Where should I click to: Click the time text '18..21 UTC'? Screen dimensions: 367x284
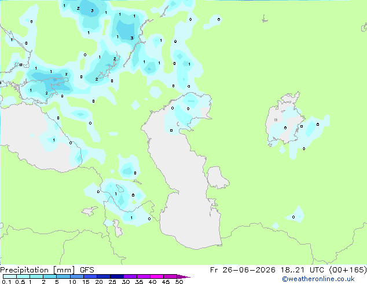point(302,270)
